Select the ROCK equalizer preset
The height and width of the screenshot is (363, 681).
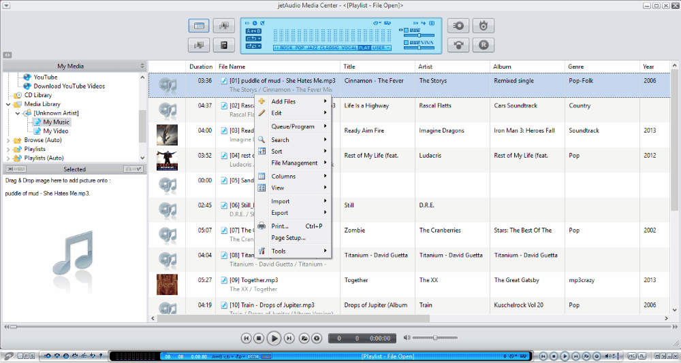285,48
